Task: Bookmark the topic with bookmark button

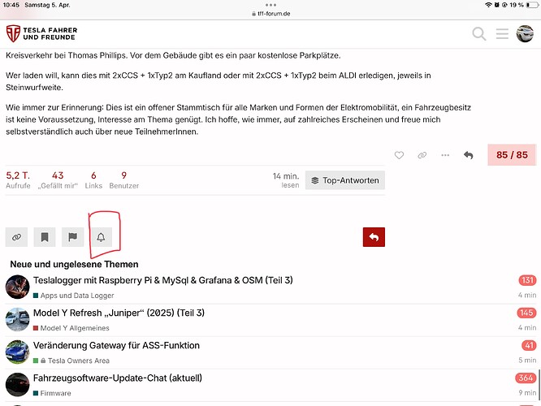Action: click(x=45, y=237)
